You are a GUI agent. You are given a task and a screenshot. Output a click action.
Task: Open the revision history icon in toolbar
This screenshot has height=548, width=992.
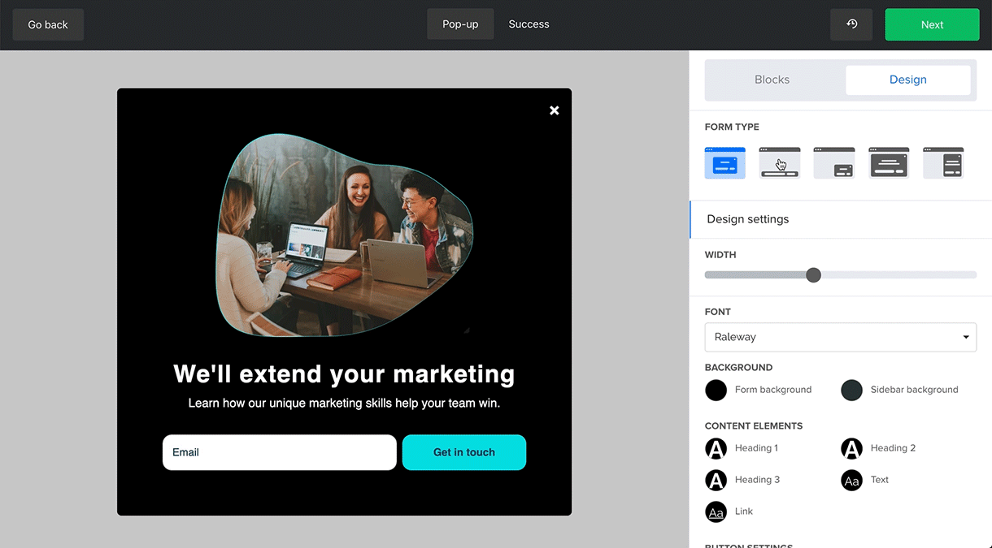click(x=851, y=24)
